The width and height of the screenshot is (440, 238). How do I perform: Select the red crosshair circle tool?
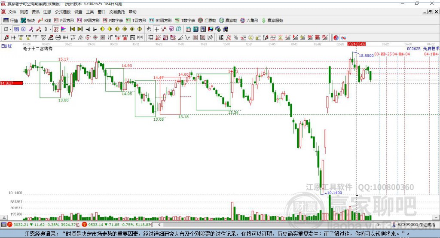88,38
